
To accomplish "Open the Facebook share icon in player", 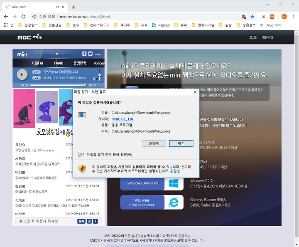I will click(84, 54).
